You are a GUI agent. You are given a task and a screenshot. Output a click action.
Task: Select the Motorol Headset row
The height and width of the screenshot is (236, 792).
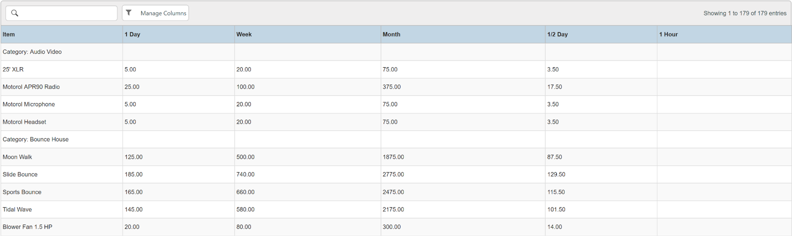pyautogui.click(x=24, y=122)
